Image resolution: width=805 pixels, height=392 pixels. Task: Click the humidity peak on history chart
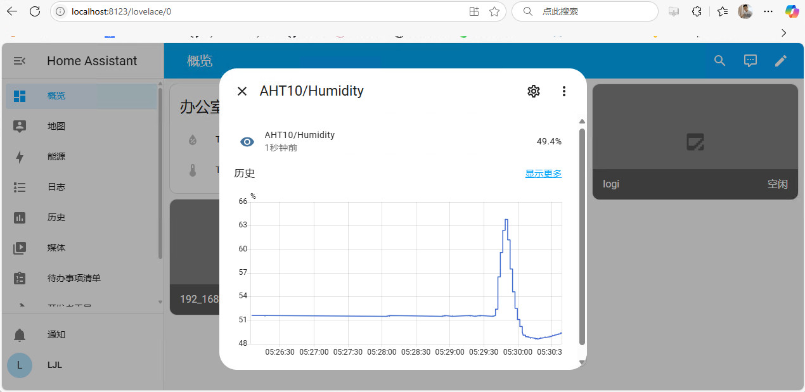[506, 220]
